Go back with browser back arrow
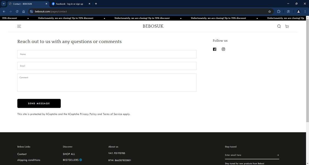 click(4, 12)
